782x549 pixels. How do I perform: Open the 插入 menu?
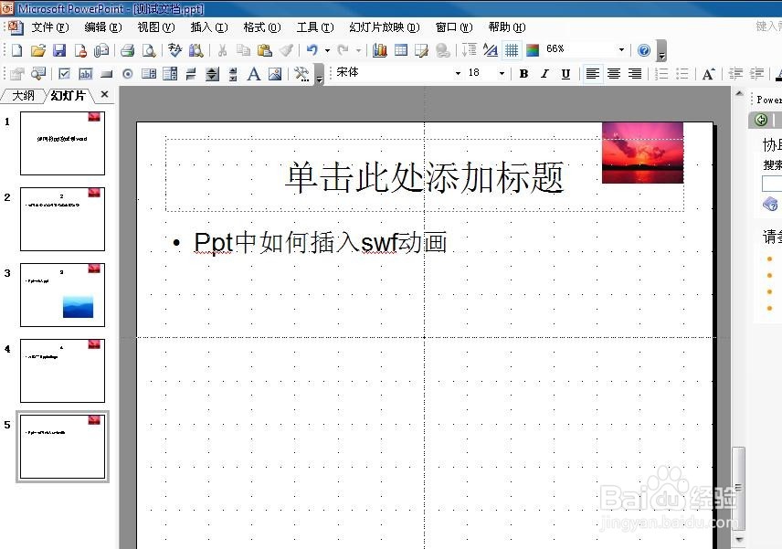(x=208, y=26)
